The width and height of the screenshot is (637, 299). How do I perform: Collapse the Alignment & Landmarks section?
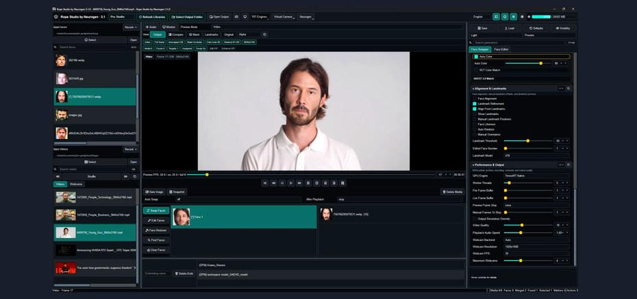pos(474,88)
